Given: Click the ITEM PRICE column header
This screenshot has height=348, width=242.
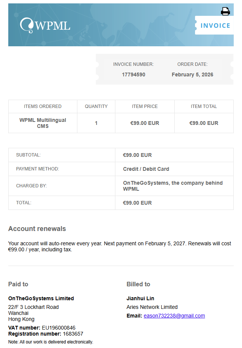Looking at the screenshot, I should pos(145,106).
